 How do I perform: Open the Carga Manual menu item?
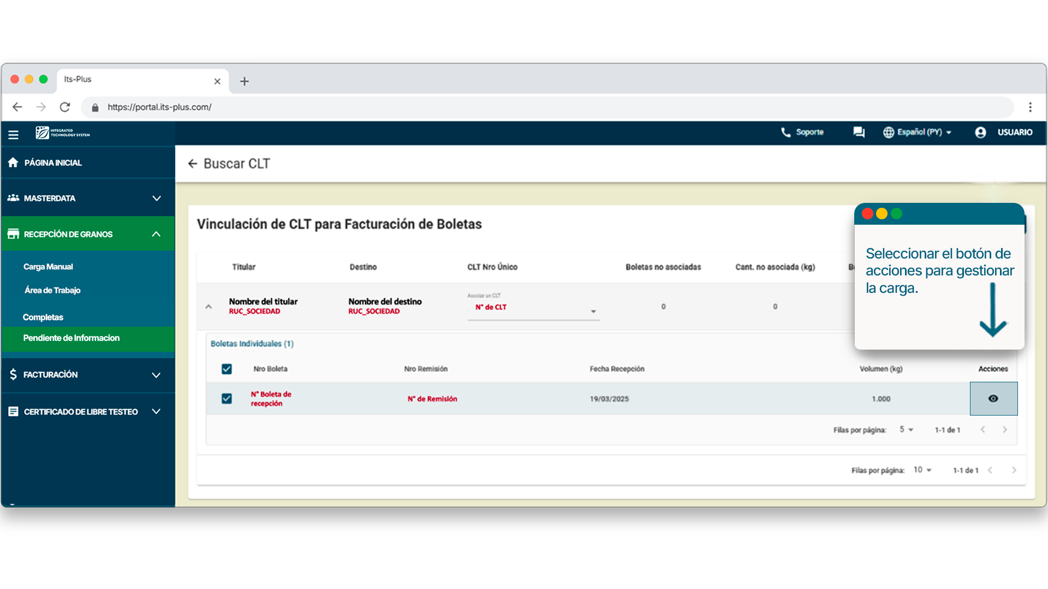48,267
